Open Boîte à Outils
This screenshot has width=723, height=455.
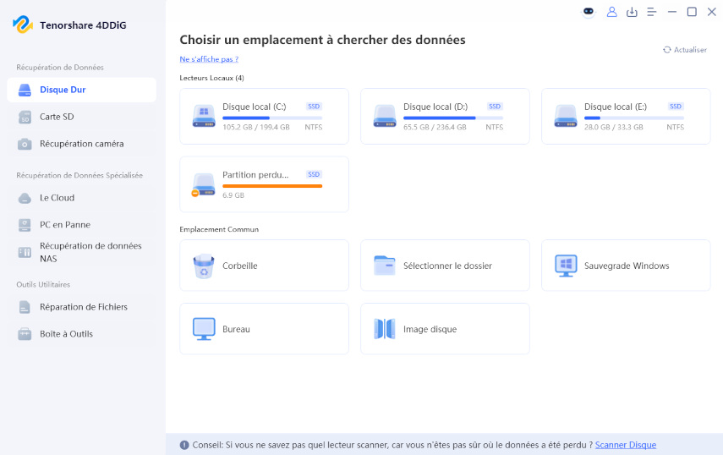point(82,334)
